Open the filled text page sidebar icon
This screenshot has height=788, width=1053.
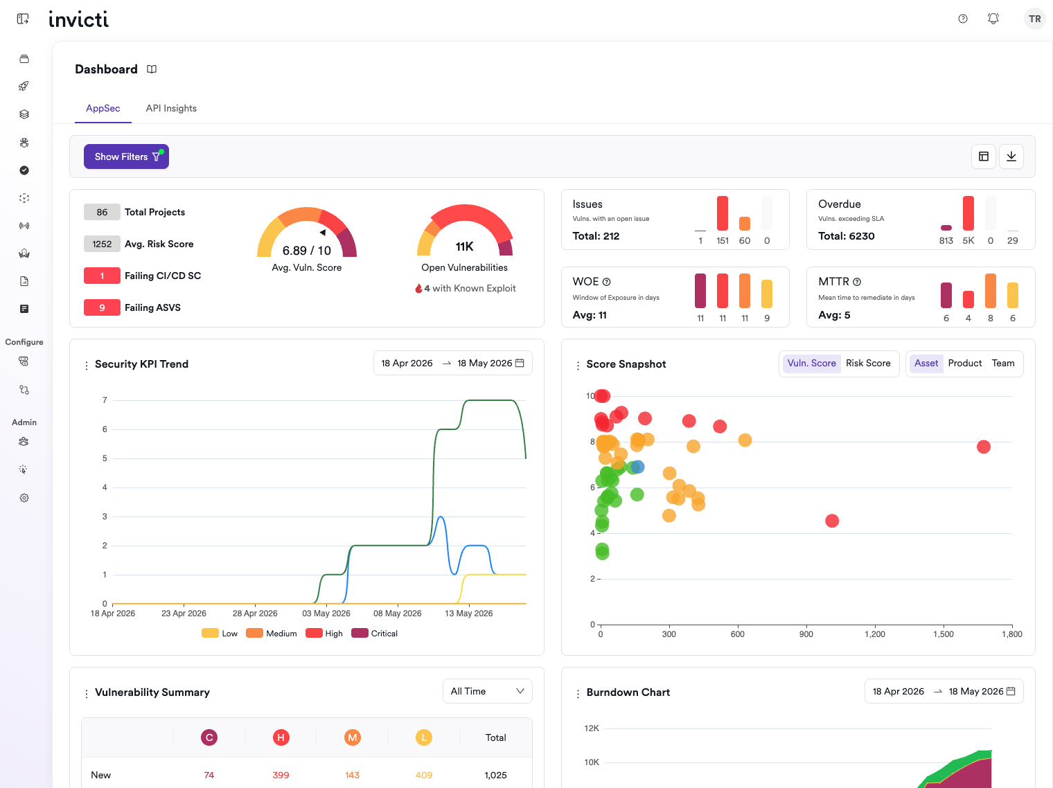pyautogui.click(x=24, y=309)
